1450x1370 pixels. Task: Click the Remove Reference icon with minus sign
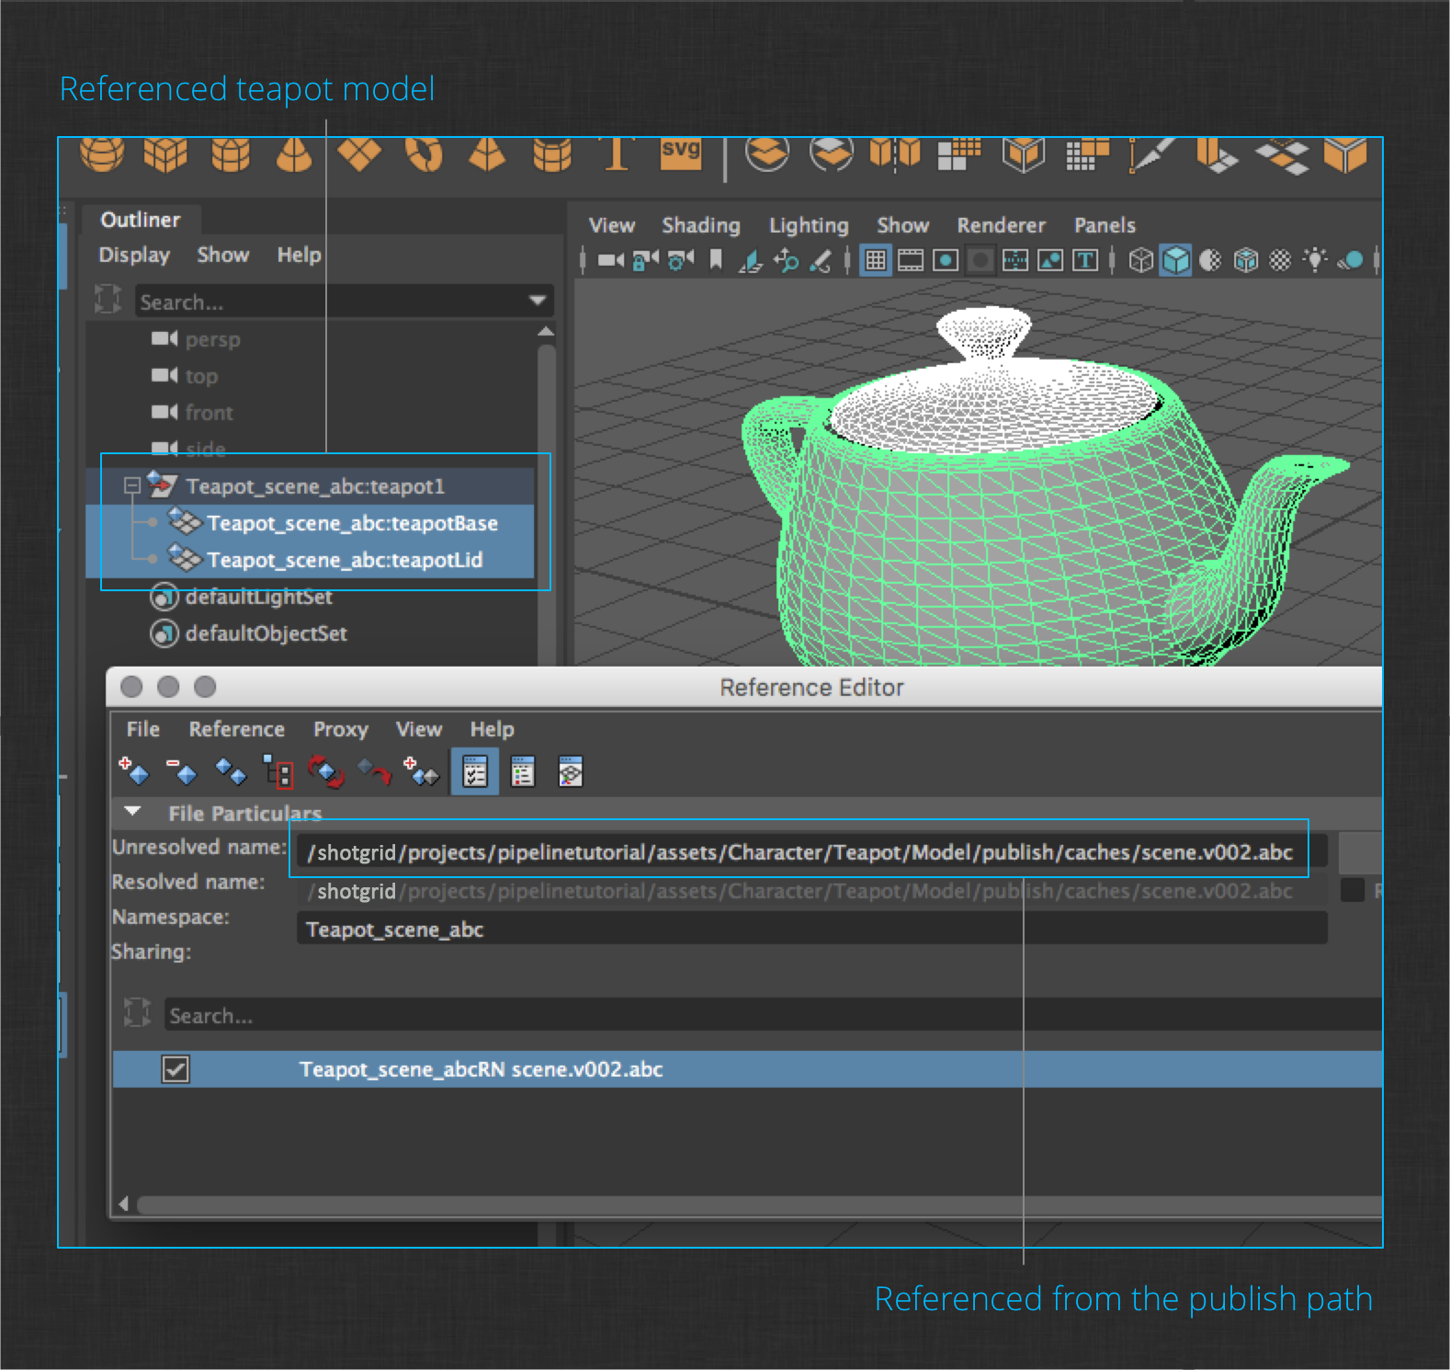[182, 771]
